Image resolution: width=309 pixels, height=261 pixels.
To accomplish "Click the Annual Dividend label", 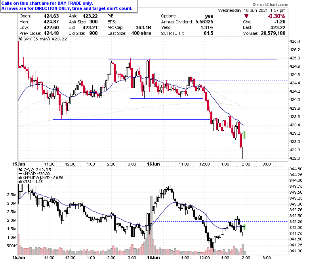I will click(177, 22).
